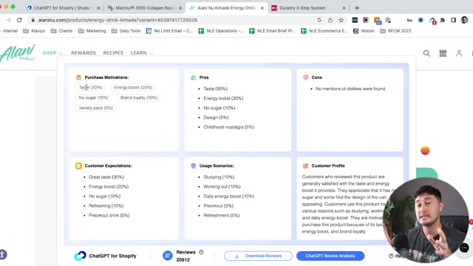Image resolution: width=473 pixels, height=266 pixels.
Task: Open the RECIPES page
Action: tap(113, 52)
